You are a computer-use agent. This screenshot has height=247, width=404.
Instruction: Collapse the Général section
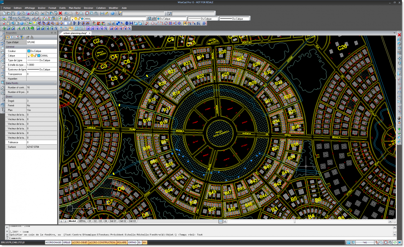[55, 46]
